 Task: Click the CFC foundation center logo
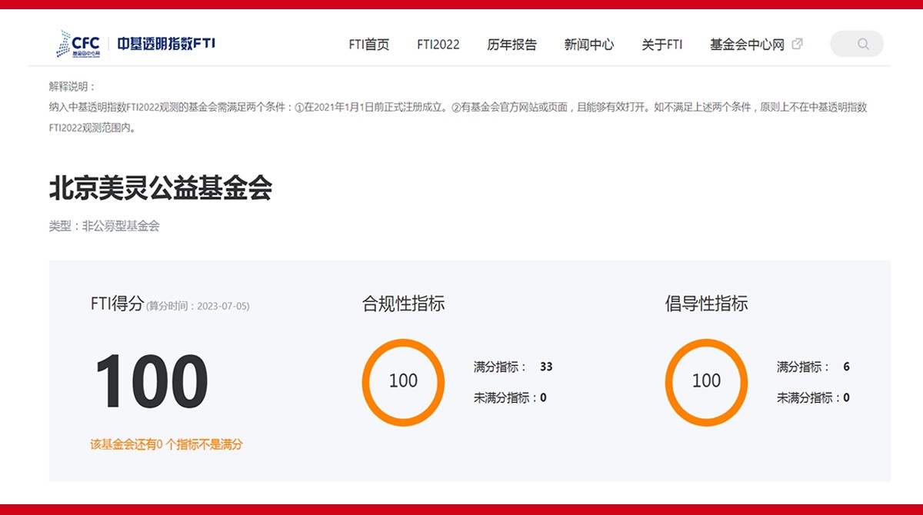coord(79,44)
